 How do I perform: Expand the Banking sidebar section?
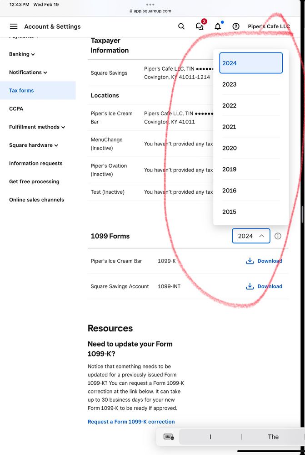click(22, 54)
